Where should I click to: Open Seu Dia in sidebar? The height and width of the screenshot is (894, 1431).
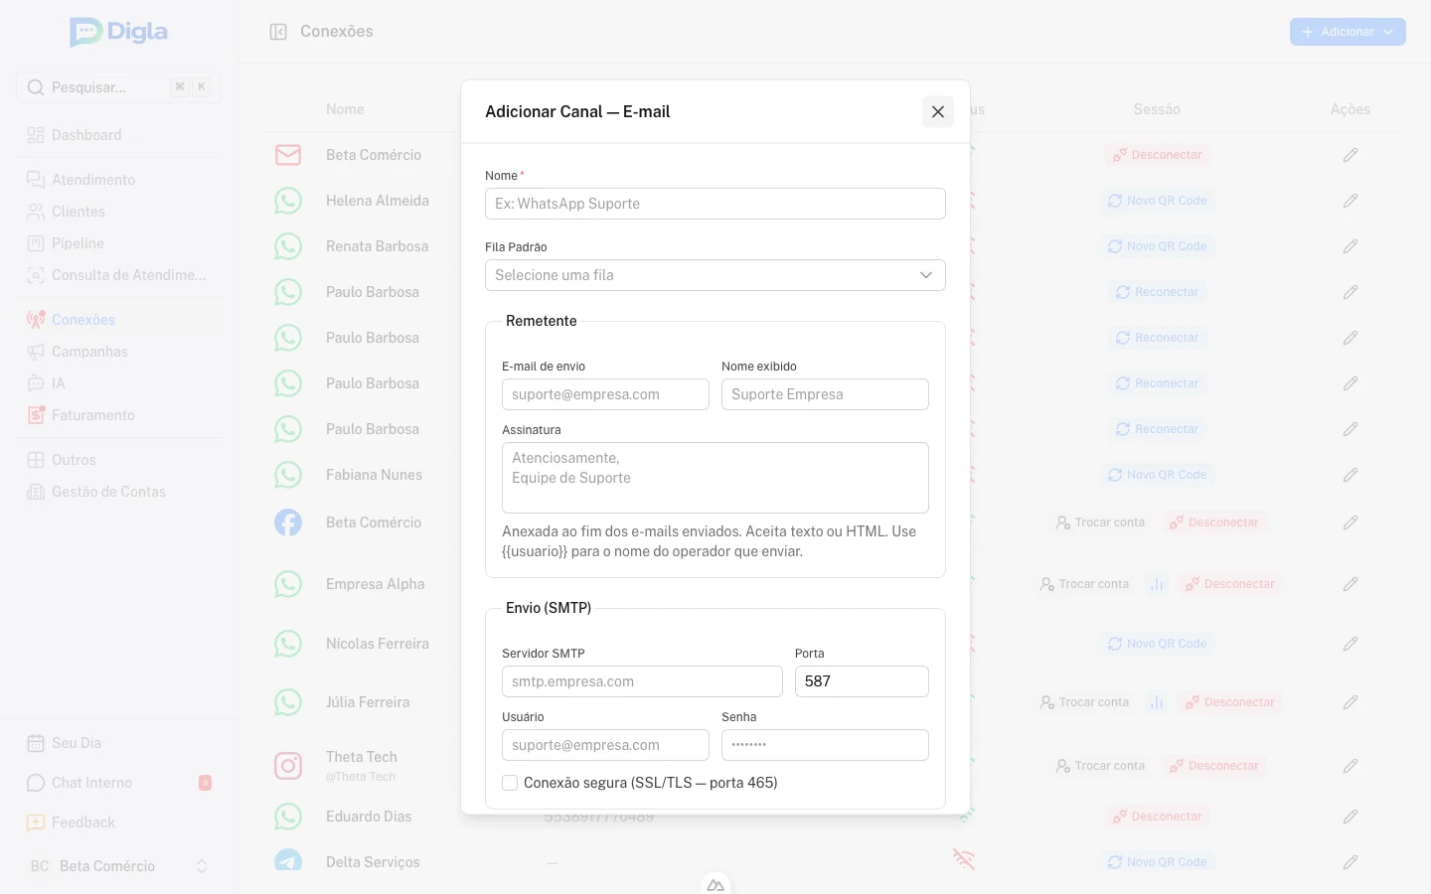(118, 743)
